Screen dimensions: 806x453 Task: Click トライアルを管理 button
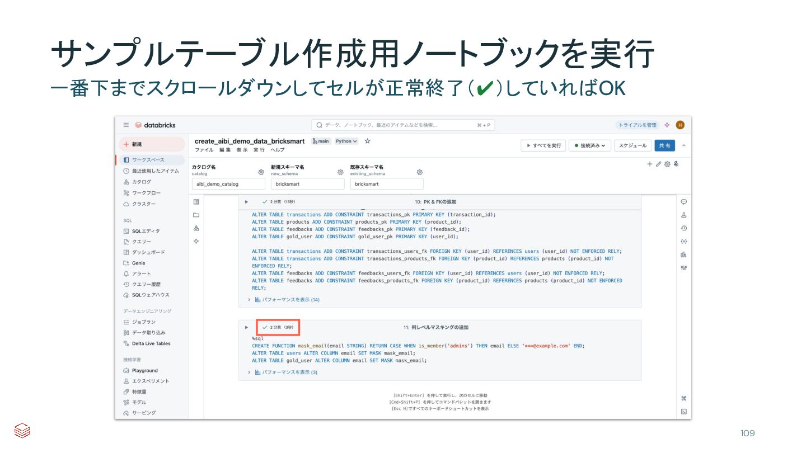[638, 125]
